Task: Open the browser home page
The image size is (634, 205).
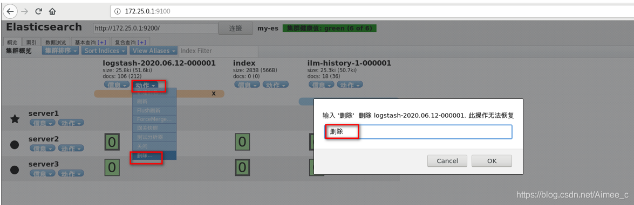Action: click(52, 11)
